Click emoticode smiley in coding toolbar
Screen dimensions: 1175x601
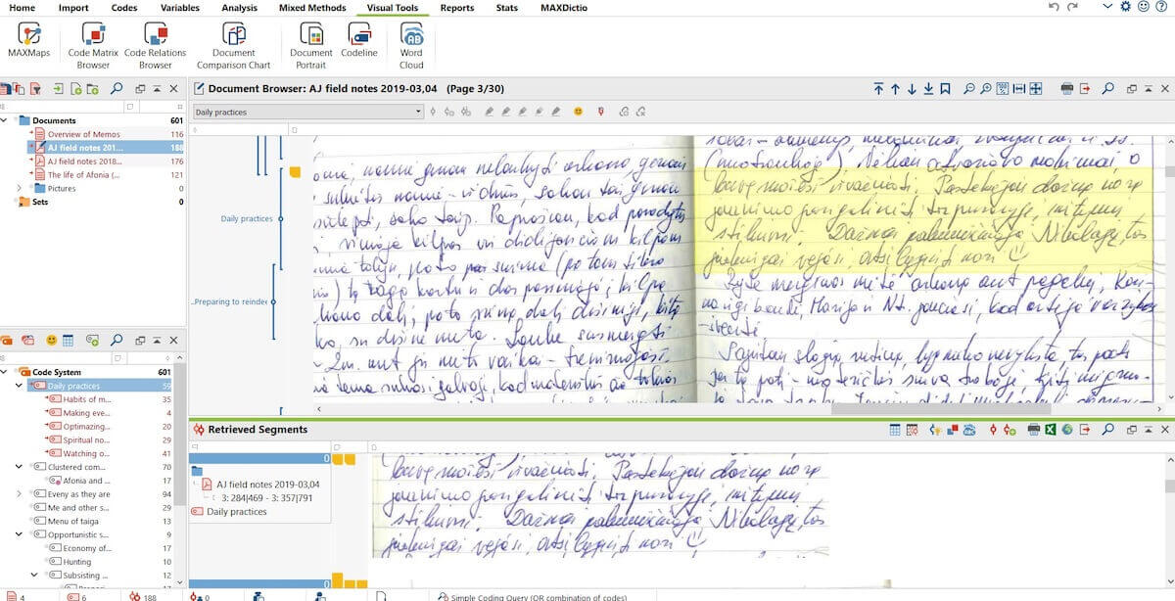(578, 112)
